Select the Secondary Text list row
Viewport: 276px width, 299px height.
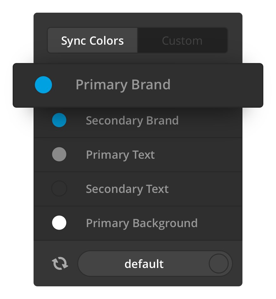point(138,189)
